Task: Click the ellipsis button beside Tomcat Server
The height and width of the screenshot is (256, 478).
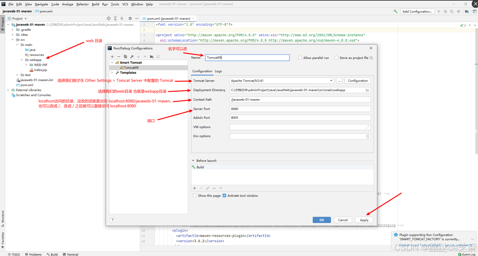Action: pos(339,81)
